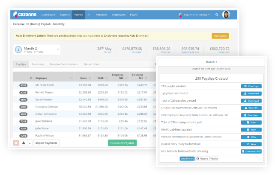Open the Employees menu
This screenshot has width=275, height=175.
pyautogui.click(x=119, y=15)
